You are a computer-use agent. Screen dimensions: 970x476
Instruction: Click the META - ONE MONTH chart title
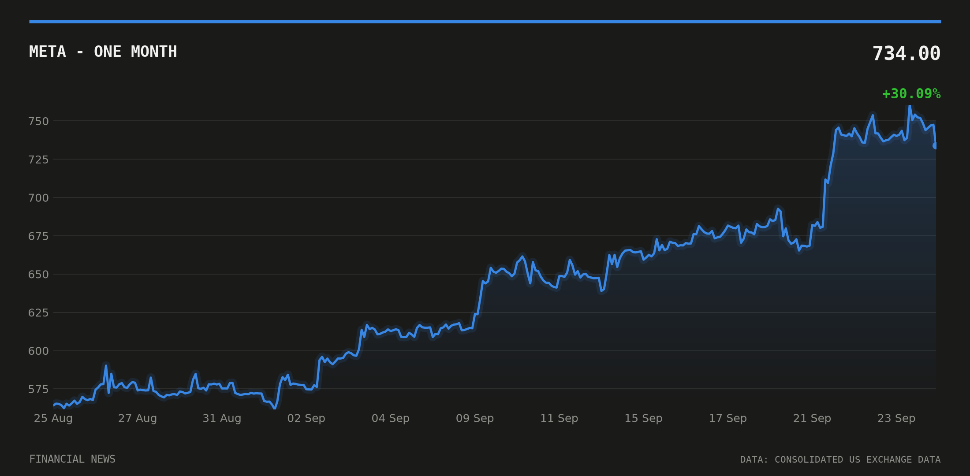pyautogui.click(x=103, y=52)
